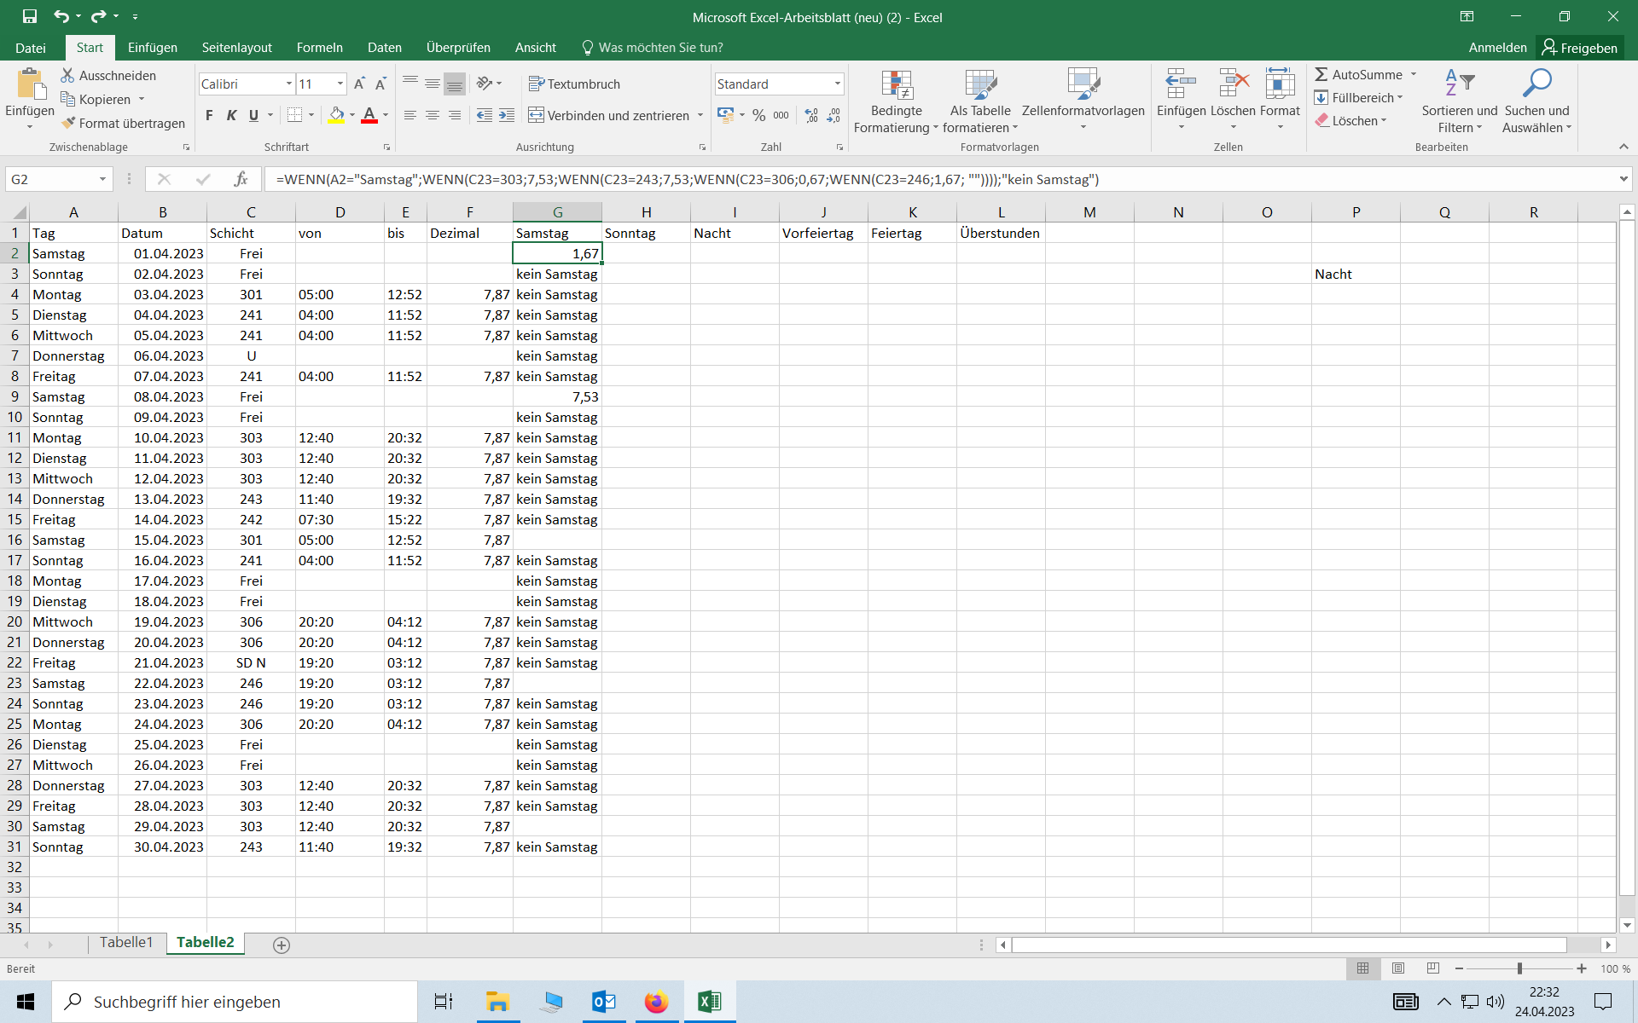
Task: Click the Insert Function fx icon
Action: pos(241,179)
